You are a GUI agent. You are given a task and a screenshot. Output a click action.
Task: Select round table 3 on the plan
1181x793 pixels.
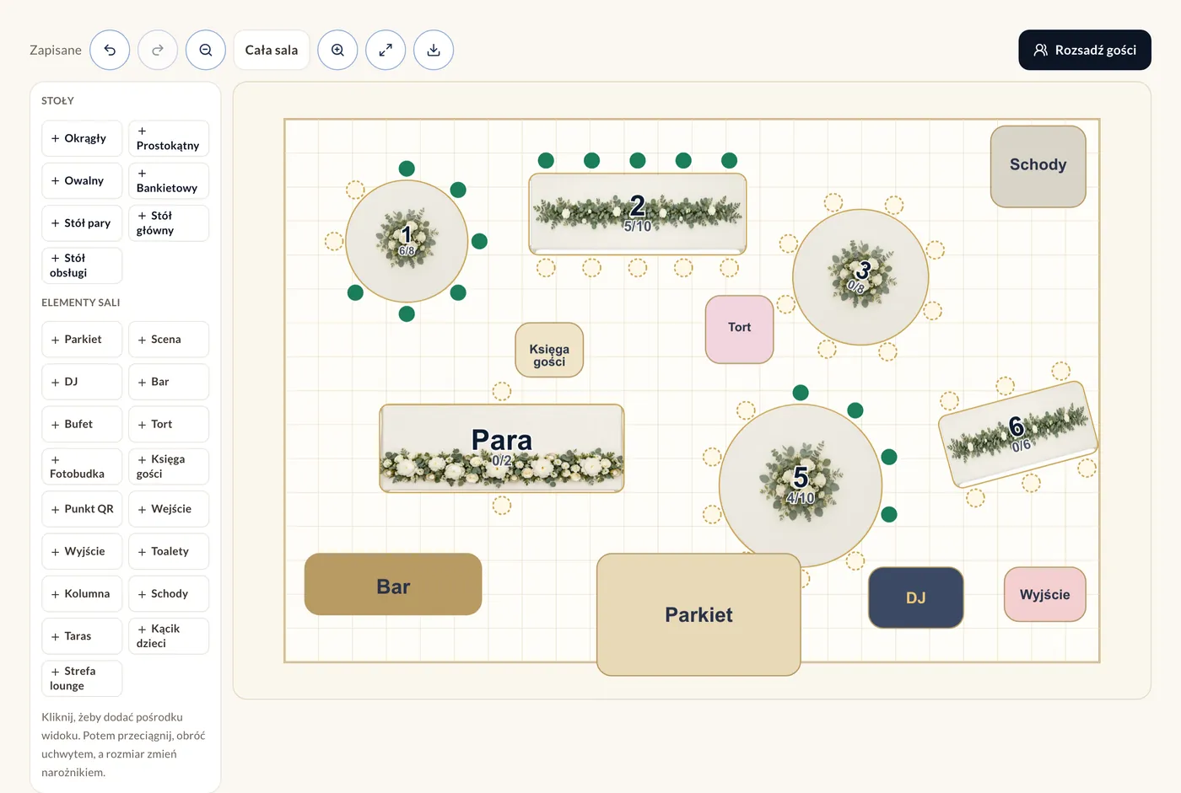click(x=860, y=277)
